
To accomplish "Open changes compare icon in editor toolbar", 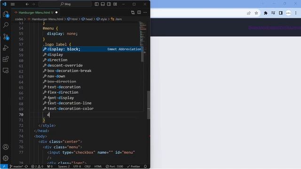I will pyautogui.click(x=133, y=13).
